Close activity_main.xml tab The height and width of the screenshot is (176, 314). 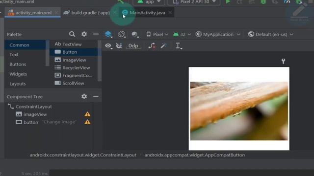pyautogui.click(x=56, y=13)
